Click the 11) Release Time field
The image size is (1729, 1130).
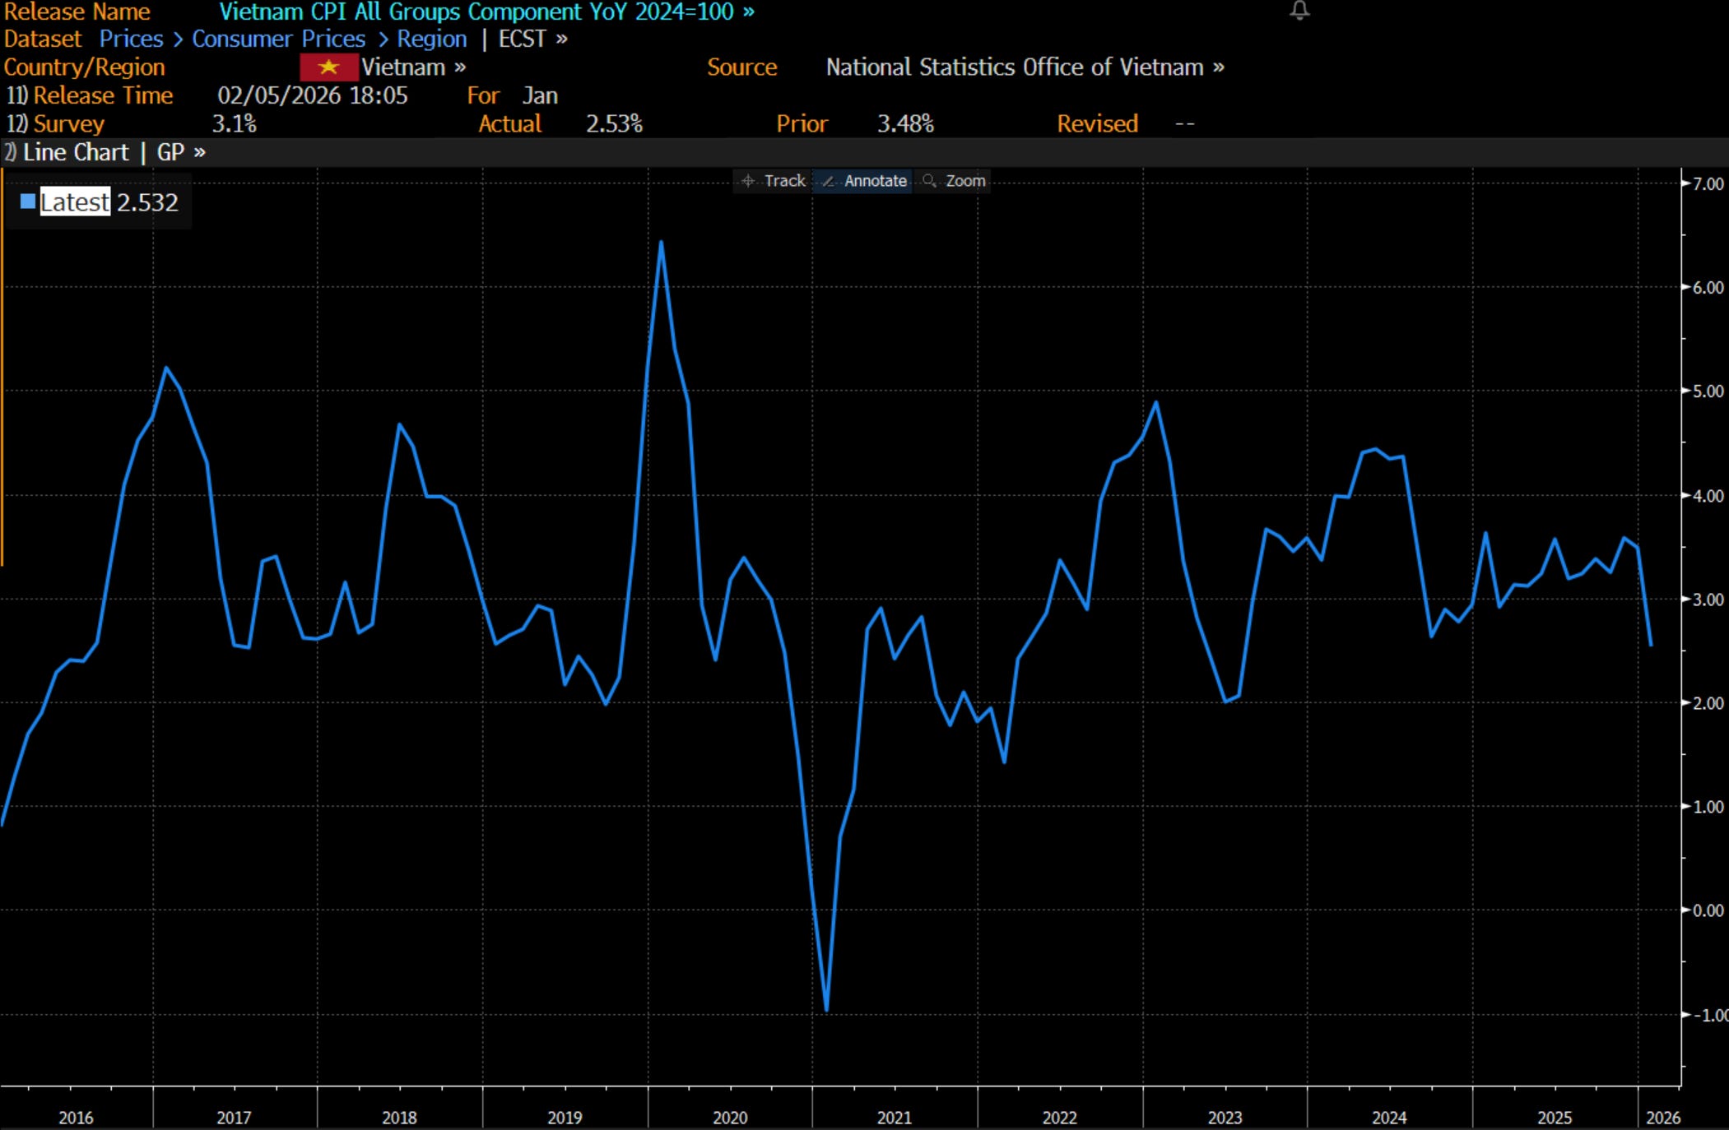point(90,95)
